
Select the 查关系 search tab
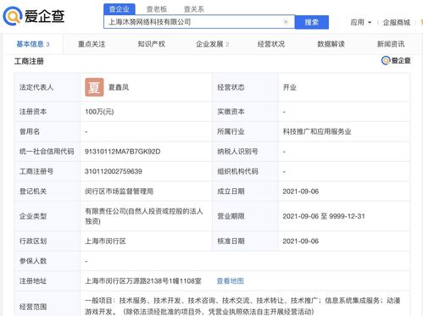pyautogui.click(x=193, y=9)
